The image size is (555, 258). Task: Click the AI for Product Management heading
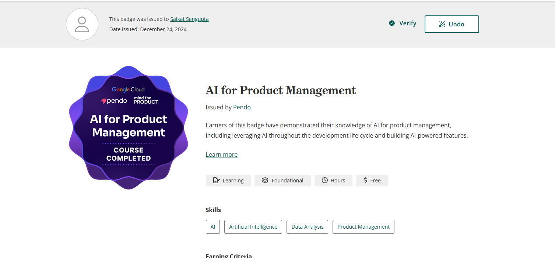281,90
